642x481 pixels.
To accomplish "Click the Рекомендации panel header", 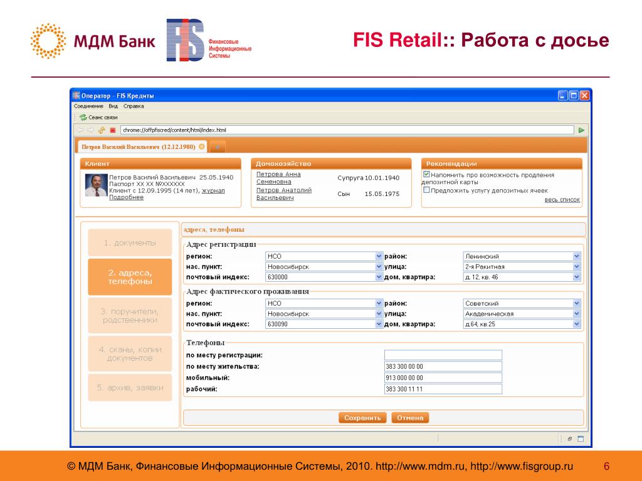I will click(502, 163).
